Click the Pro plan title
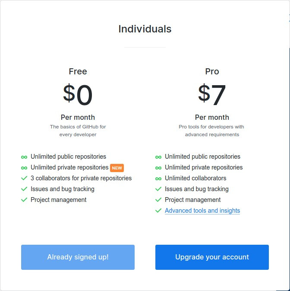The width and height of the screenshot is (290, 291). (x=212, y=71)
